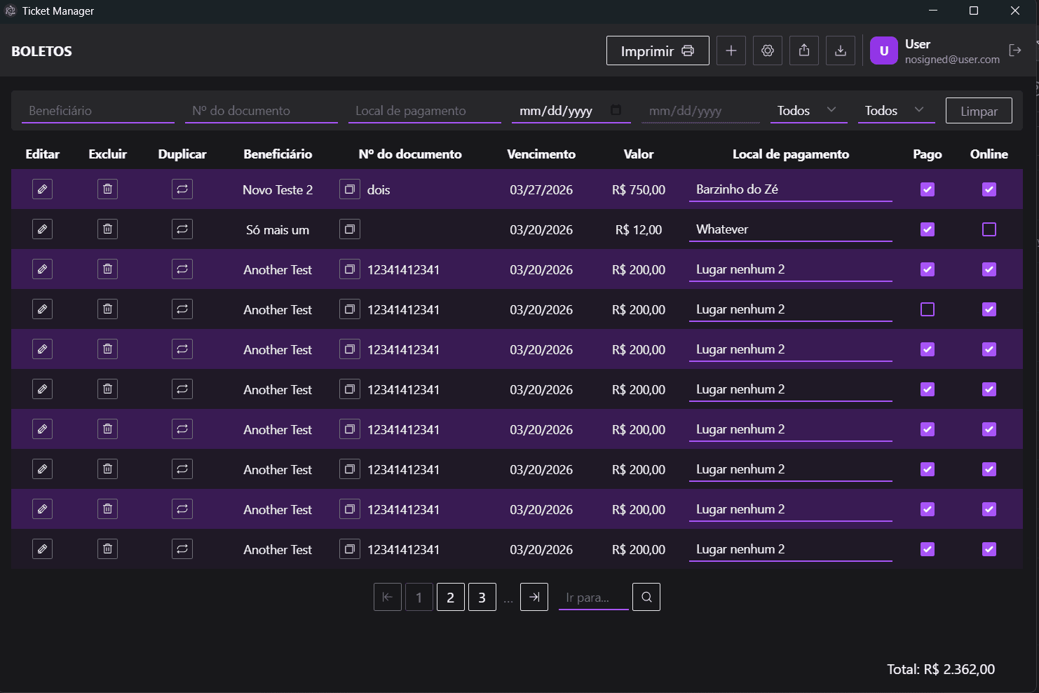
Task: Click copy icon in Só mais um row
Action: point(350,229)
